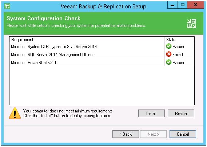The height and width of the screenshot is (147, 207).
Task: Click the Veeam logo in the title bar
Action: click(x=7, y=6)
